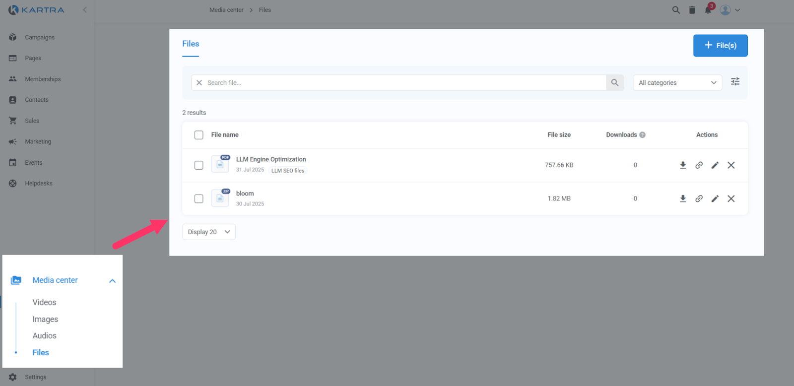Viewport: 794px width, 386px height.
Task: Check the LLM Engine Optimization row checkbox
Action: click(199, 165)
